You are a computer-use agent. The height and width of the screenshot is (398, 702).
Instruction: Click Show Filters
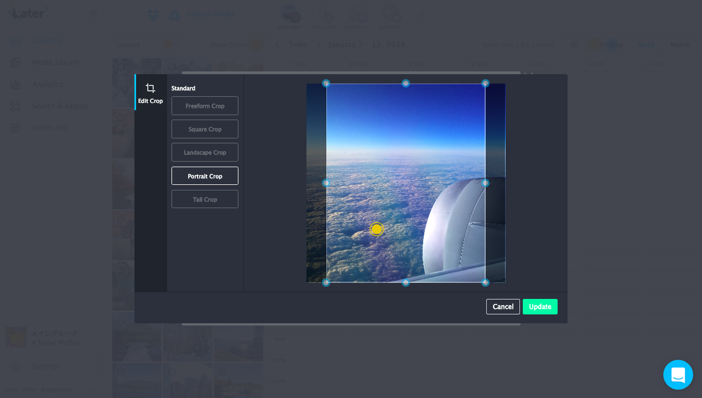(x=229, y=45)
